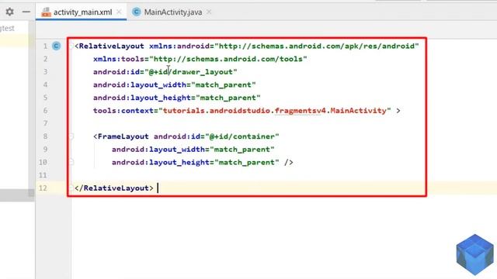The image size is (497, 279).
Task: Click the fold end marker on line 10
Action: coord(71,162)
